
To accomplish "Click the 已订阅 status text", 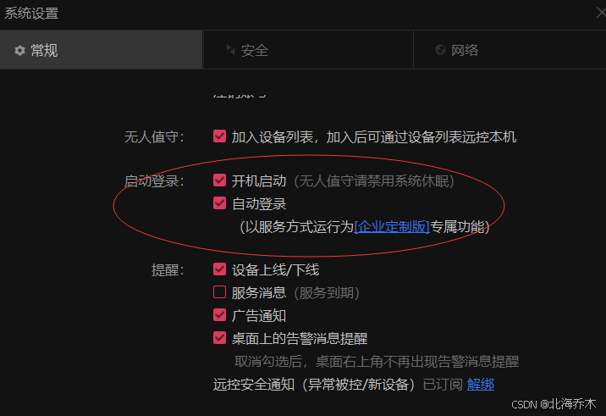I will click(443, 385).
